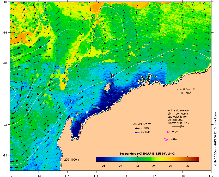Click the IMOS copyright timestamp text

[x=215, y=138]
